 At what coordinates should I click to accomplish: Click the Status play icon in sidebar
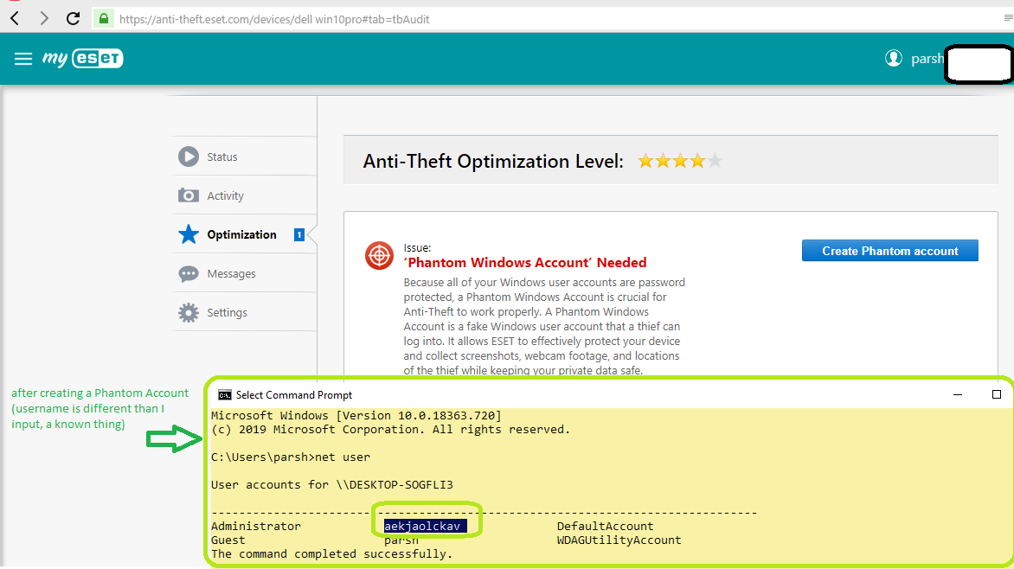pyautogui.click(x=189, y=157)
